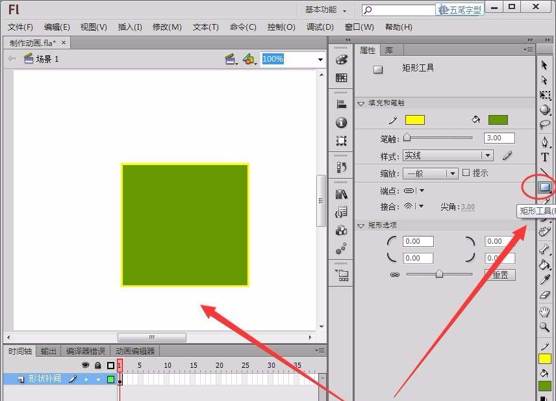The image size is (556, 401).
Task: Open the Motion Presets panel icon
Action: pyautogui.click(x=342, y=248)
